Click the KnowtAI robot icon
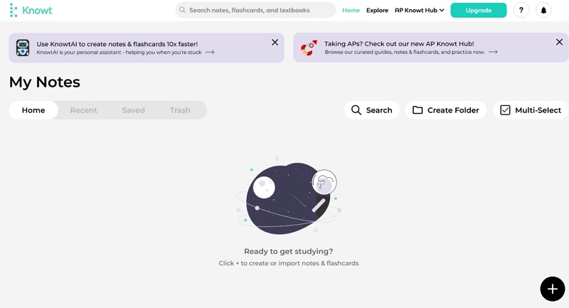 (23, 48)
